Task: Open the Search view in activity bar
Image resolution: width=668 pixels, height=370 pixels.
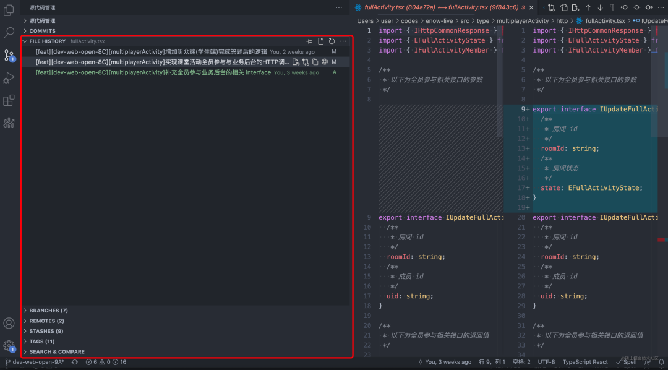Action: pyautogui.click(x=9, y=32)
